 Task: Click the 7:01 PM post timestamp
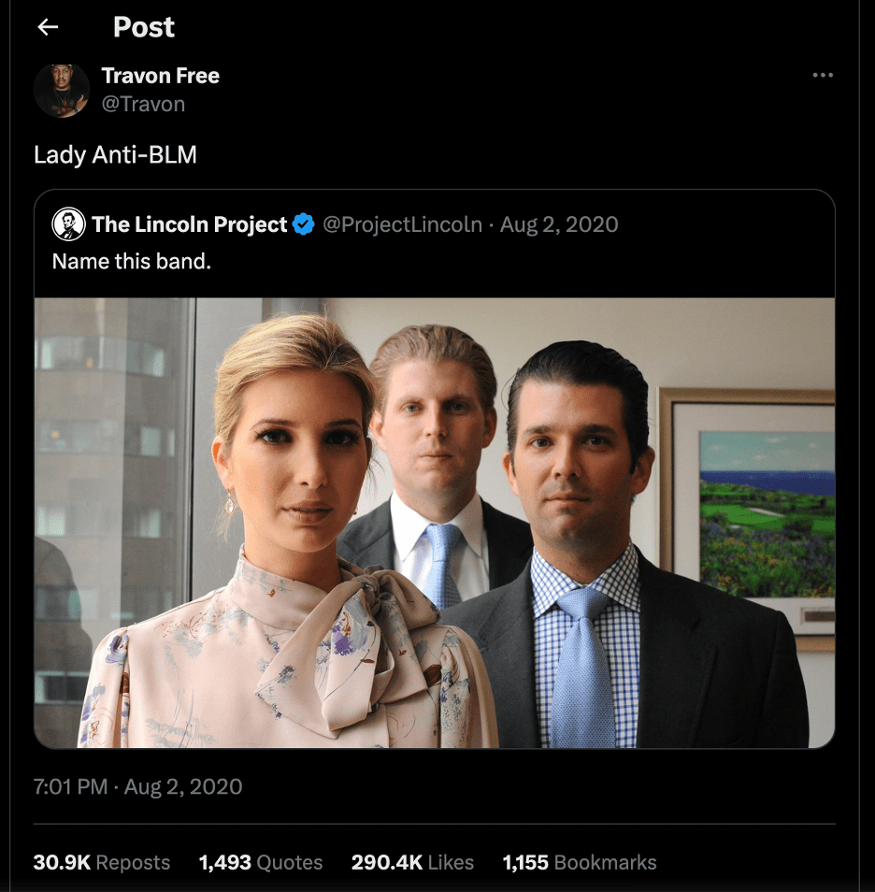click(70, 786)
